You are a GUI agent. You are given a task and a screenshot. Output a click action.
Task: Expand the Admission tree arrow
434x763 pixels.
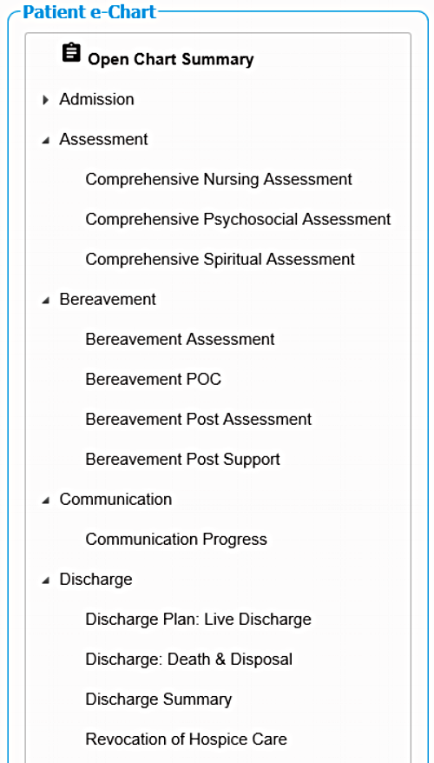pyautogui.click(x=46, y=100)
